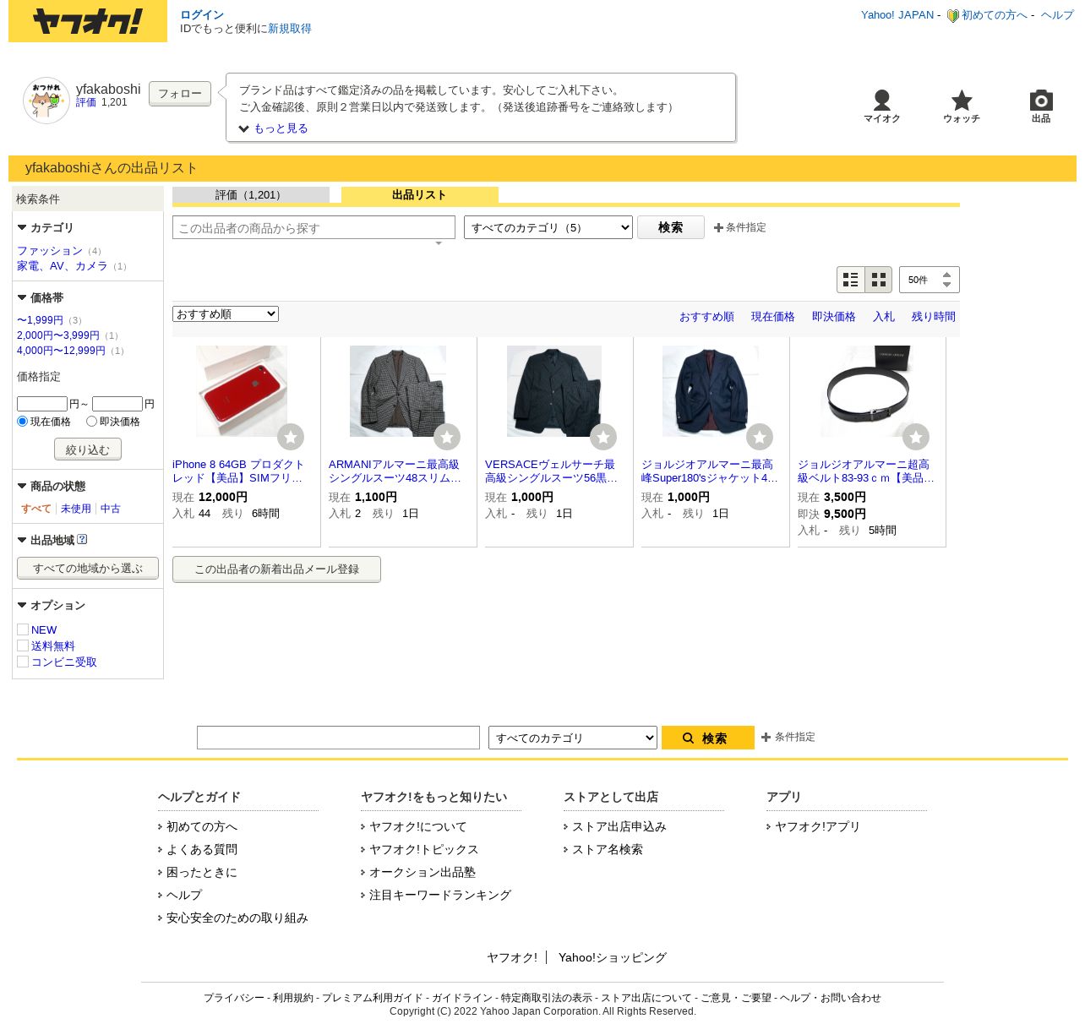Open the すべてのカテゴリ（5） dropdown
This screenshot has width=1085, height=1035.
pos(548,227)
